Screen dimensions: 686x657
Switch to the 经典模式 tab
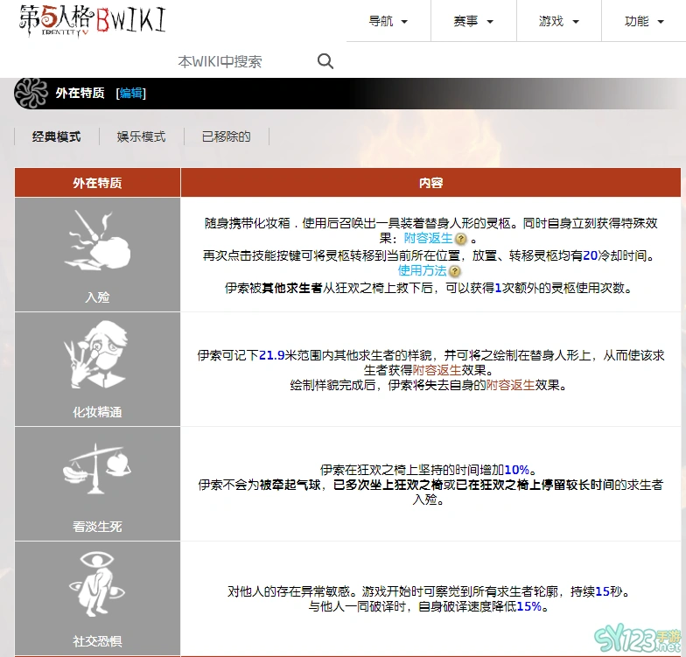[56, 136]
